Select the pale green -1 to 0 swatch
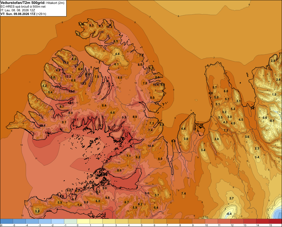This screenshot has width=282, height=227. click(70, 221)
